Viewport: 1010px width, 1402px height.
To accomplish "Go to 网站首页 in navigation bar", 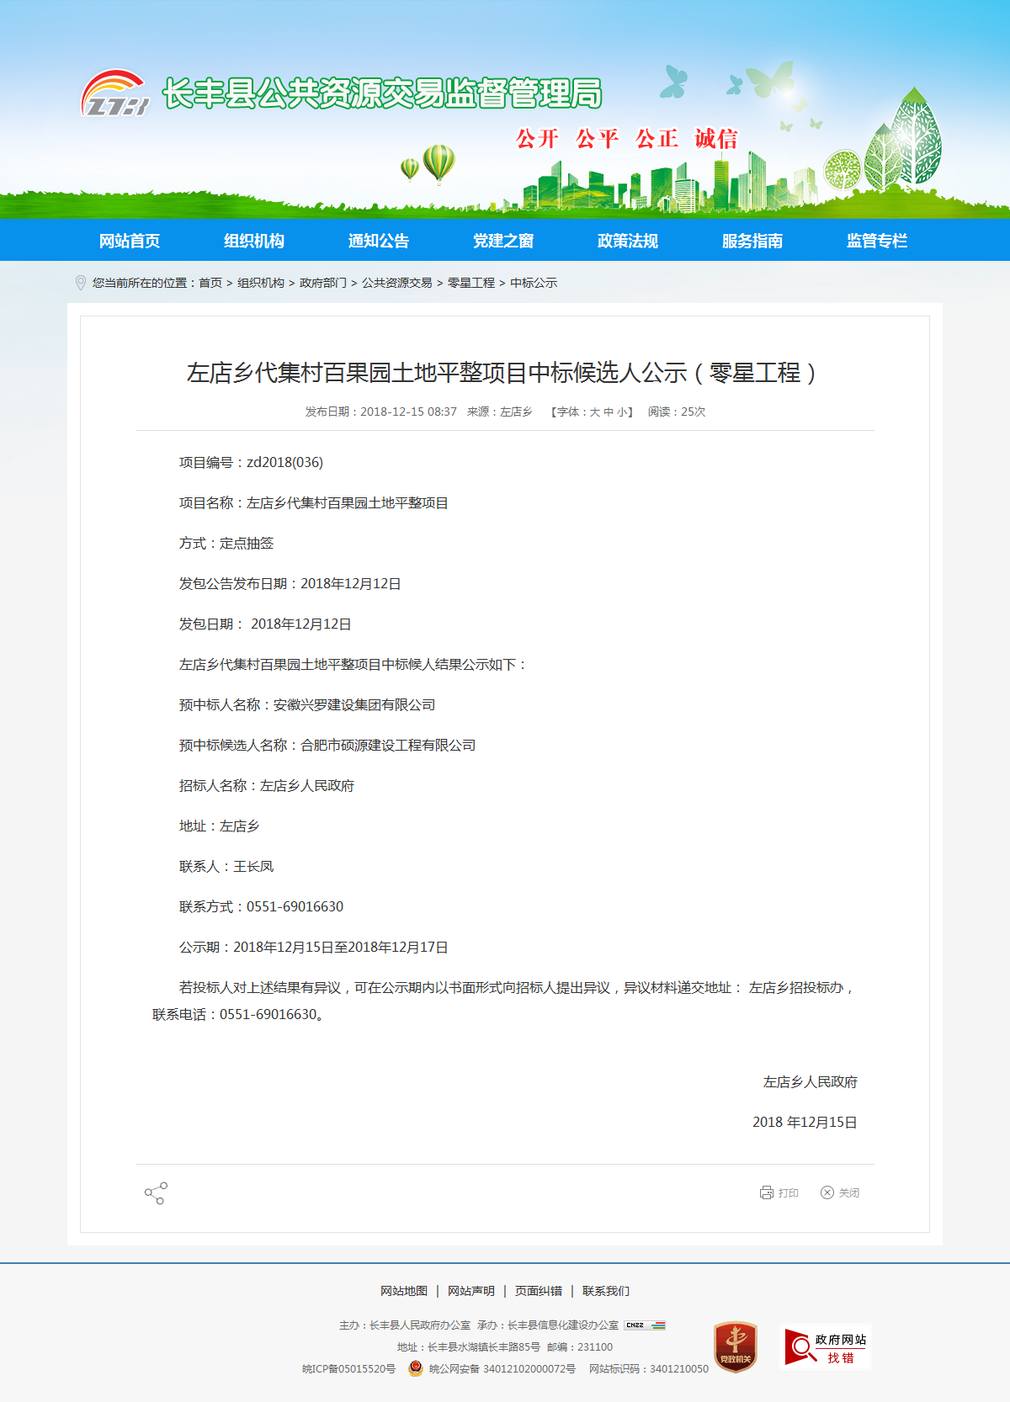I will click(130, 241).
